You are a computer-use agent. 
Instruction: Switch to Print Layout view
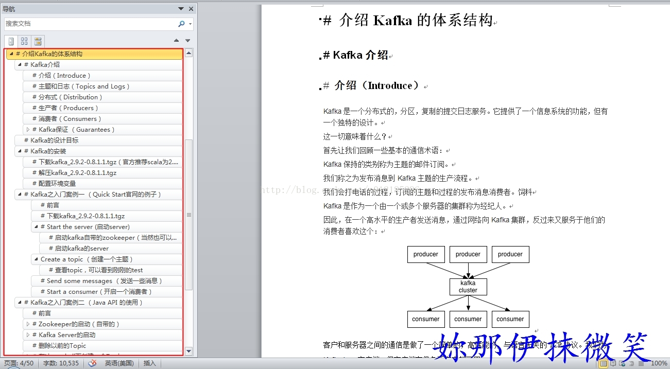[x=604, y=363]
